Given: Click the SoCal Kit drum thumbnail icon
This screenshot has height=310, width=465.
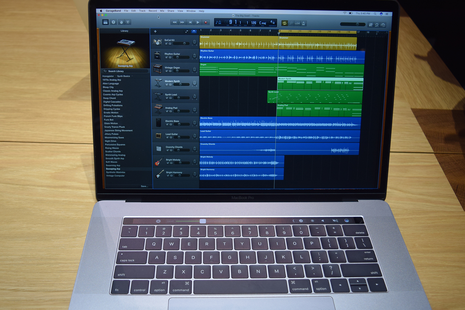Looking at the screenshot, I should pyautogui.click(x=157, y=41).
